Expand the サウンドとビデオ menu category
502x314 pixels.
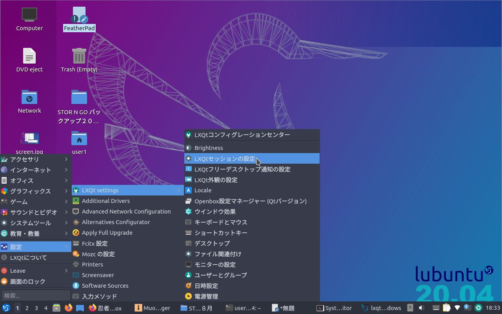36,212
